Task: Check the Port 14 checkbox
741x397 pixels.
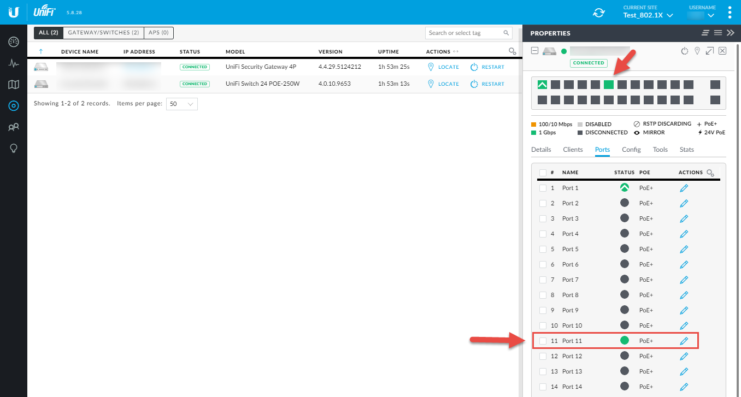Action: tap(543, 387)
